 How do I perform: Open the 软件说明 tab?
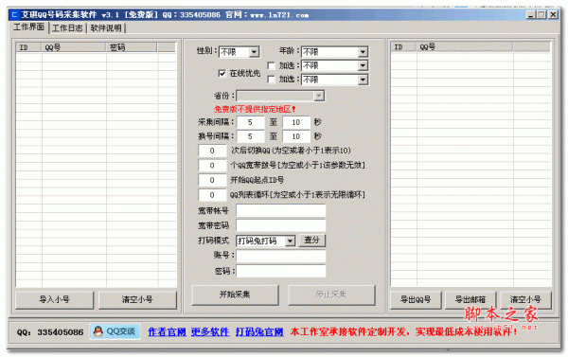[106, 27]
